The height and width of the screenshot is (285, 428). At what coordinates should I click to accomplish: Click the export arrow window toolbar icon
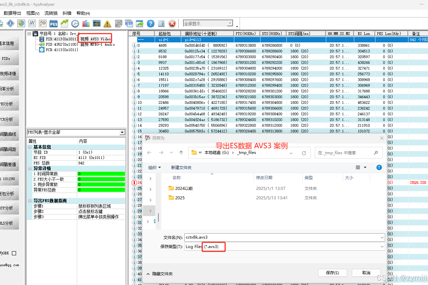[x=140, y=24]
